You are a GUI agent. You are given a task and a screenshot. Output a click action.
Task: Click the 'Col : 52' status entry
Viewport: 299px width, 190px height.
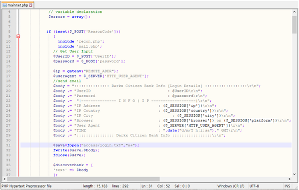163,186
